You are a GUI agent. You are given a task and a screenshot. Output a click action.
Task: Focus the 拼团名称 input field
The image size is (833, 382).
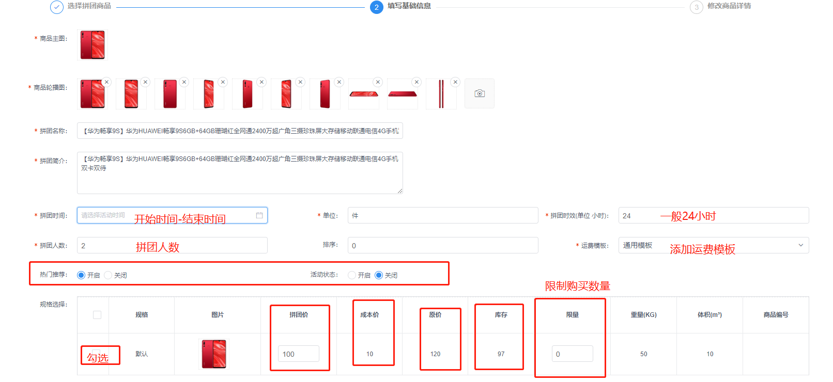(x=240, y=131)
